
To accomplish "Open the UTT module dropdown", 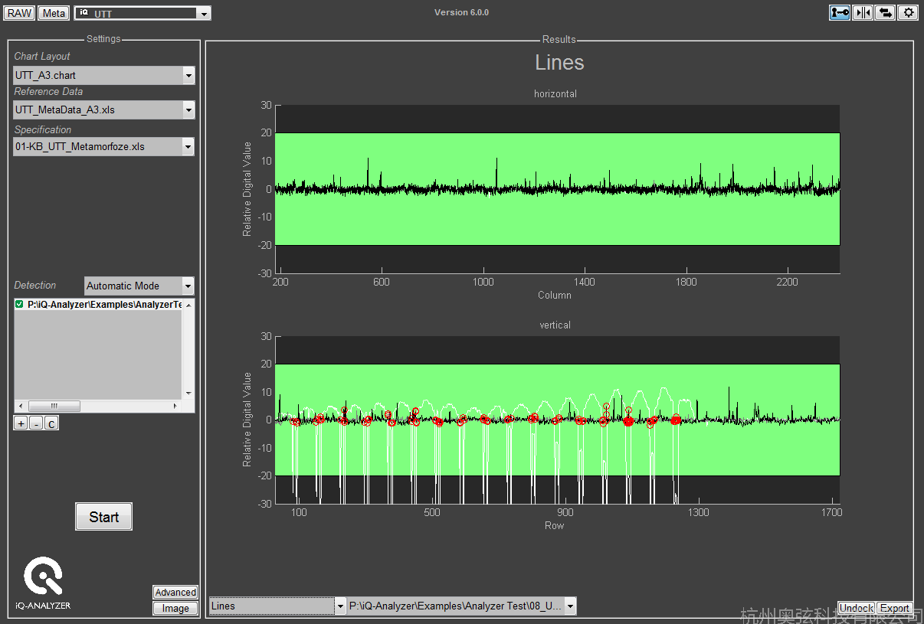I will click(x=203, y=14).
